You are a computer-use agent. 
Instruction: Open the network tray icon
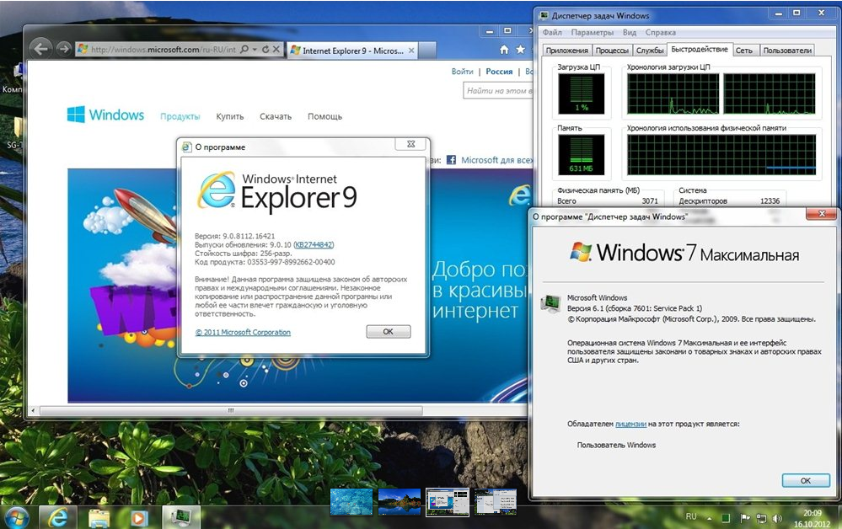pos(761,518)
